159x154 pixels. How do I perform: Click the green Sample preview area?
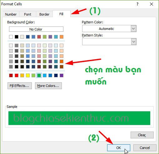coord(79,118)
